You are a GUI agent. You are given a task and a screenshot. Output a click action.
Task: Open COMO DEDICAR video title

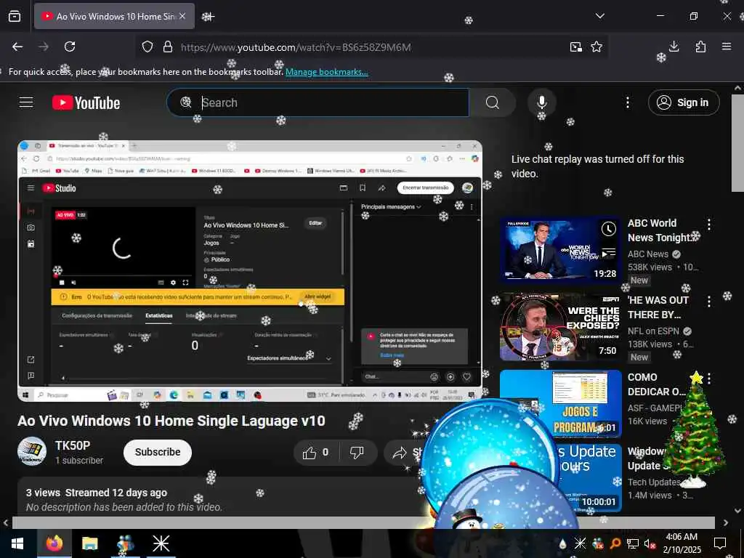click(x=657, y=384)
